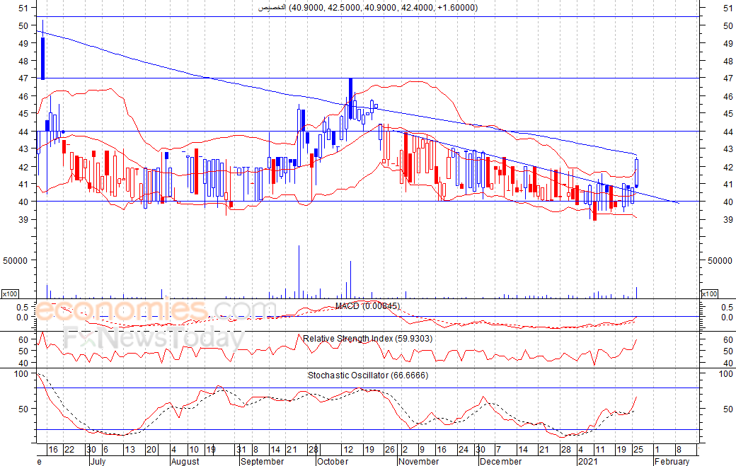Click the Stochastic Oscillator label
This screenshot has height=466, width=736.
pos(367,375)
